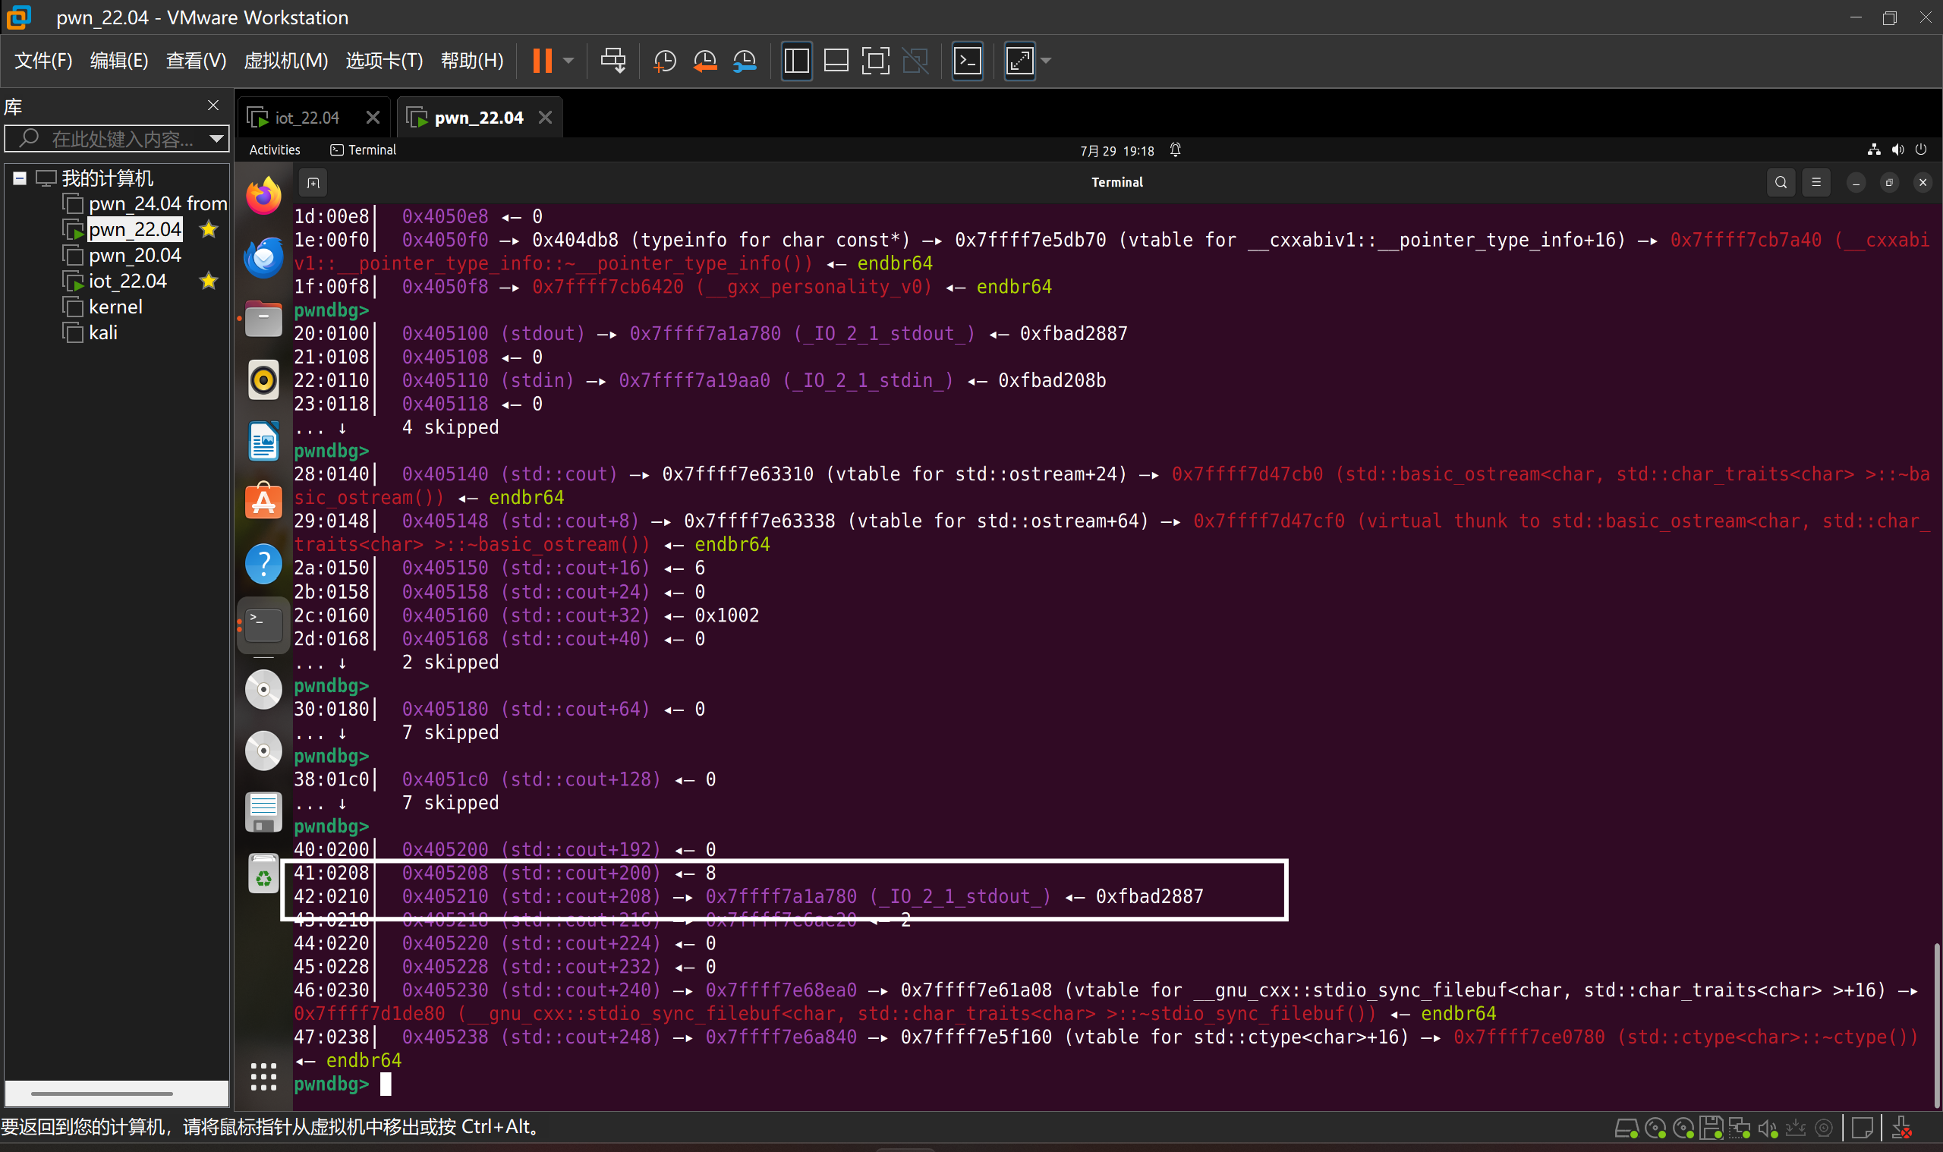Toggle the thumbnail bar view
Image resolution: width=1943 pixels, height=1152 pixels.
[x=836, y=61]
